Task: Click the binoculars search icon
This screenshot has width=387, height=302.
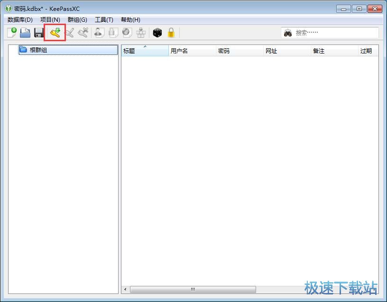Action: (288, 33)
